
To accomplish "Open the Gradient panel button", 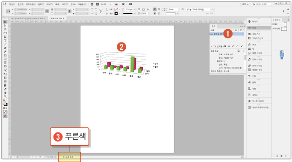I will (259, 38).
